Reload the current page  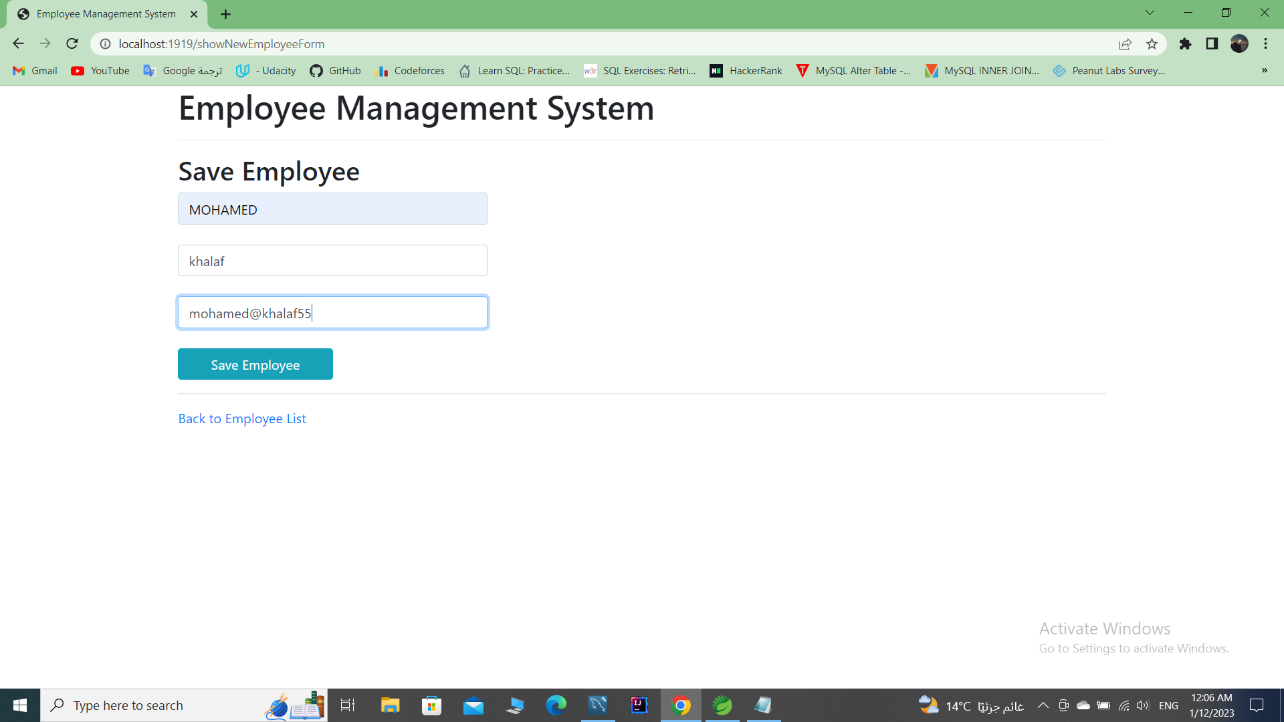click(x=72, y=43)
